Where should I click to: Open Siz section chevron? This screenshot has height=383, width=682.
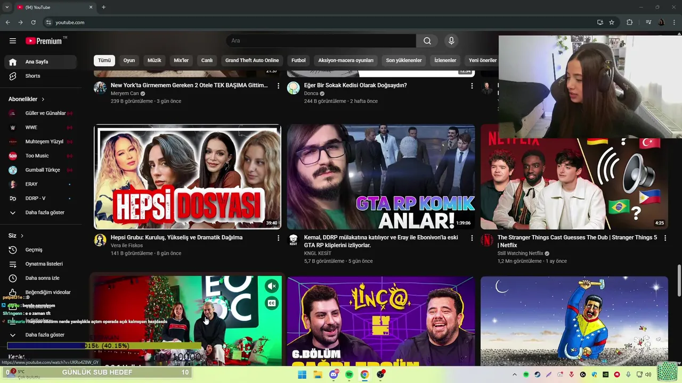point(22,236)
